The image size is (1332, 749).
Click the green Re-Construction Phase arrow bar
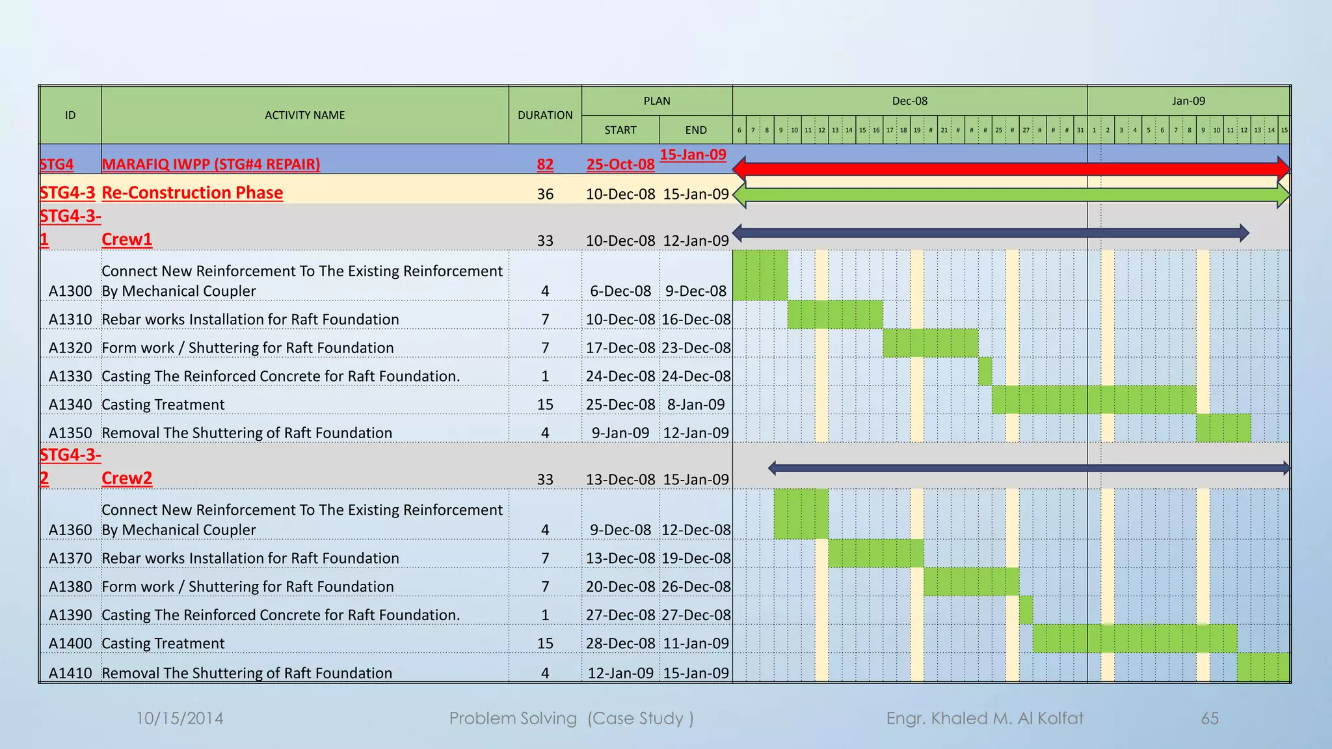coord(1011,195)
